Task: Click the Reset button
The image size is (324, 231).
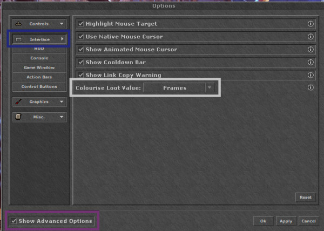Action: (306, 198)
